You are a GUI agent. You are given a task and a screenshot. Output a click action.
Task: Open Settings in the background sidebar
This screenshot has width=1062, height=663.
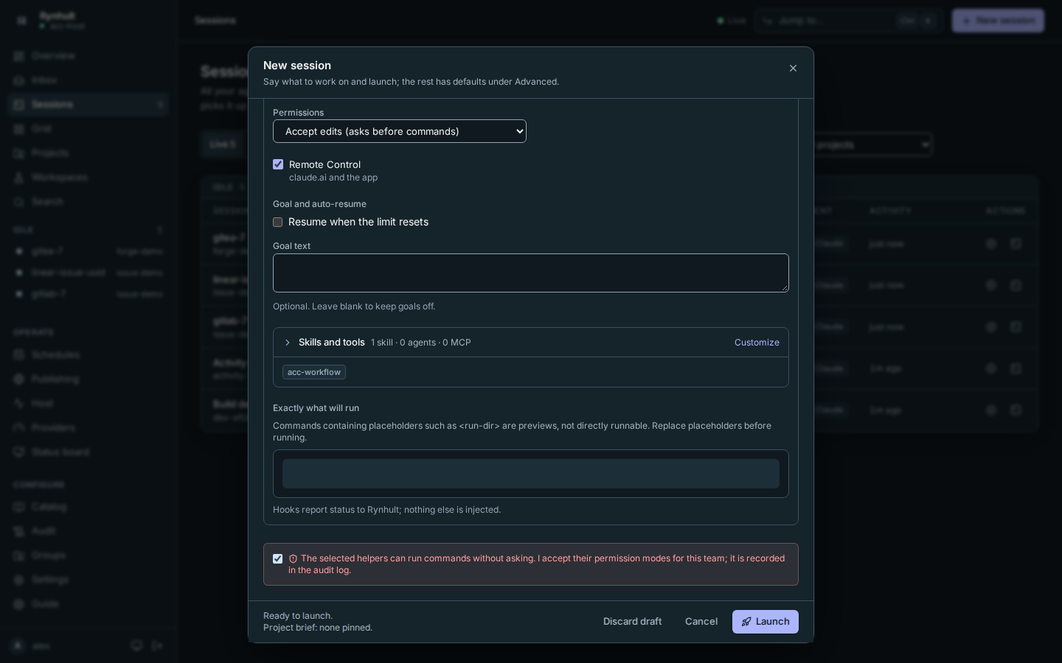(x=88, y=580)
